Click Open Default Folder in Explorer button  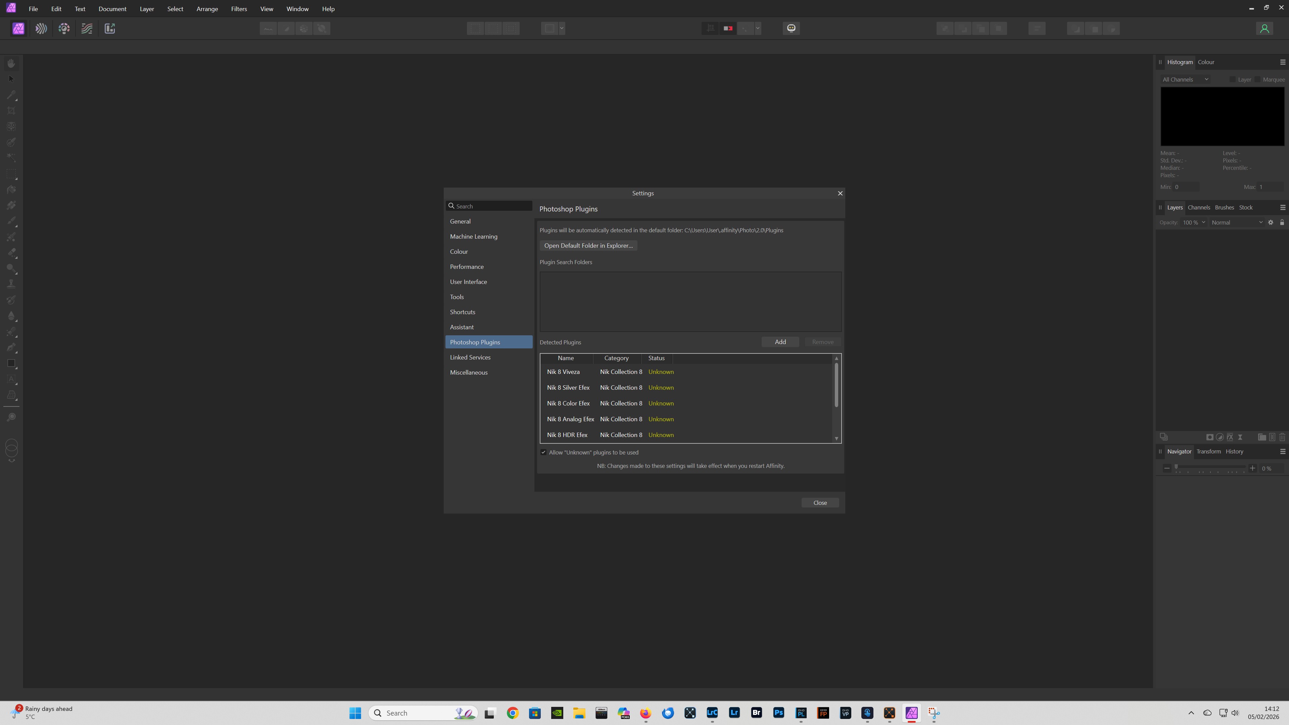[x=588, y=246]
